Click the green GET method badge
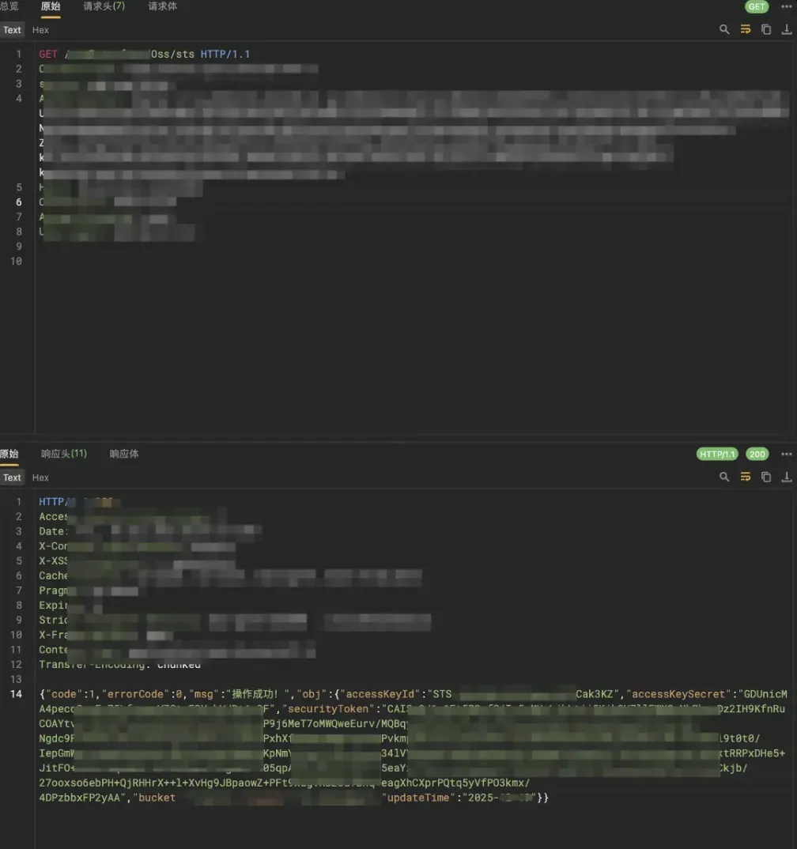The width and height of the screenshot is (797, 849). 757,6
